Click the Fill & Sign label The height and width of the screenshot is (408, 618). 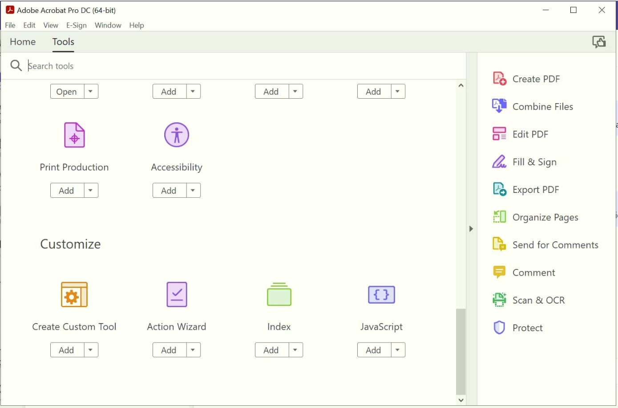tap(534, 162)
